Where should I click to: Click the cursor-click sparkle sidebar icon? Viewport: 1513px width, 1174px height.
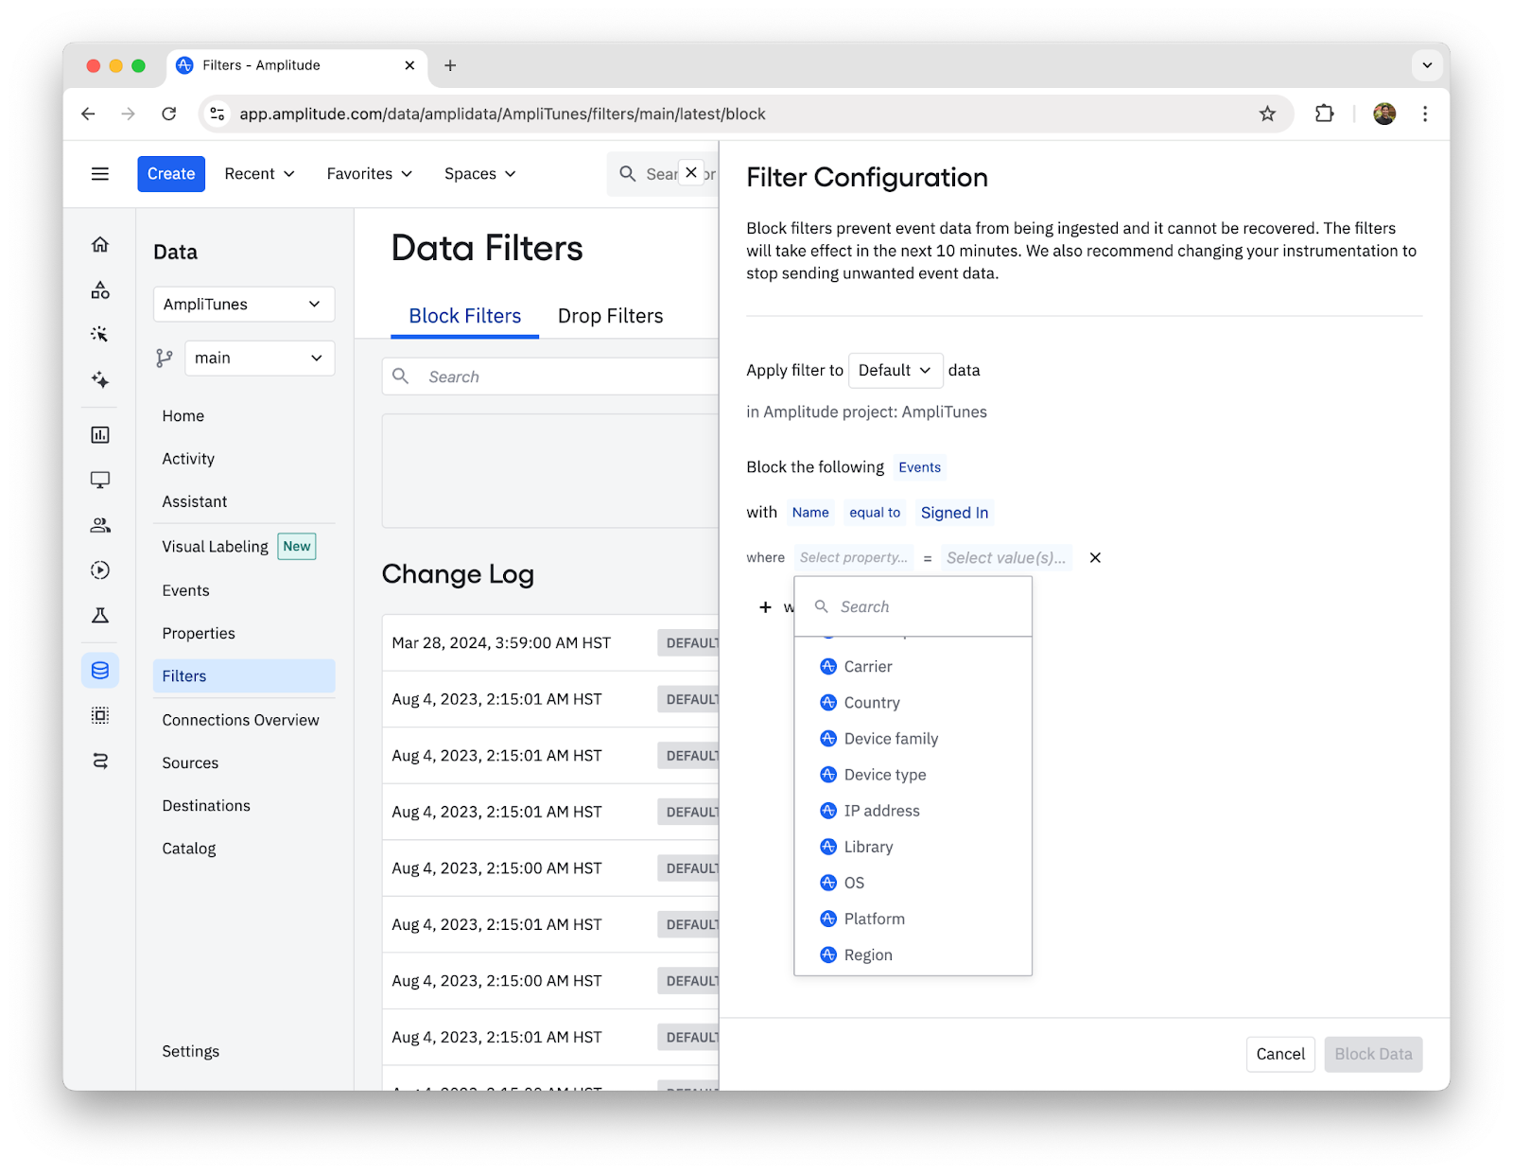point(100,334)
